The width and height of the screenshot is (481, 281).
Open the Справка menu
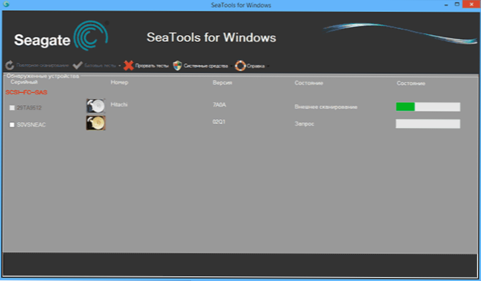click(256, 66)
